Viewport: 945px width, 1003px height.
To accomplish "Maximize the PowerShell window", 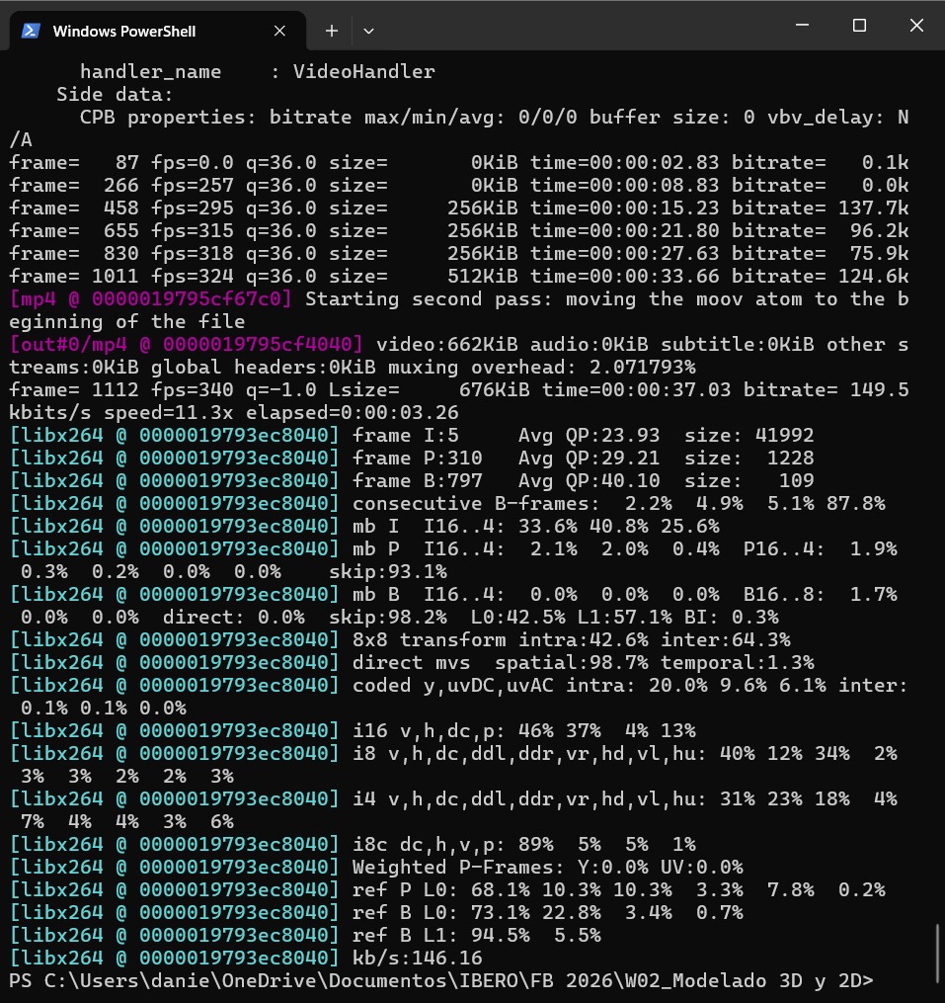I will [x=858, y=26].
